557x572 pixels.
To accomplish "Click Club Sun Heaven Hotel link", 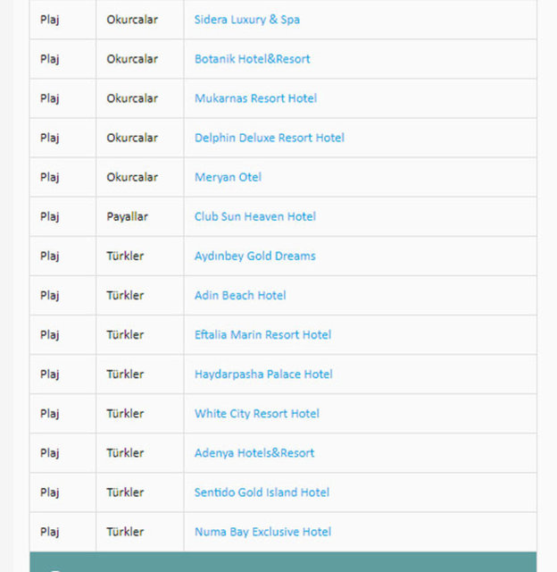I will click(x=254, y=216).
